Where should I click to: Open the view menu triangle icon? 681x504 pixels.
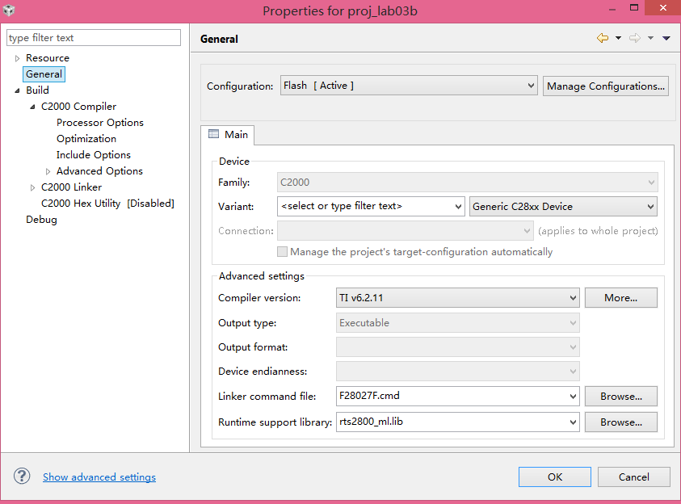click(666, 38)
